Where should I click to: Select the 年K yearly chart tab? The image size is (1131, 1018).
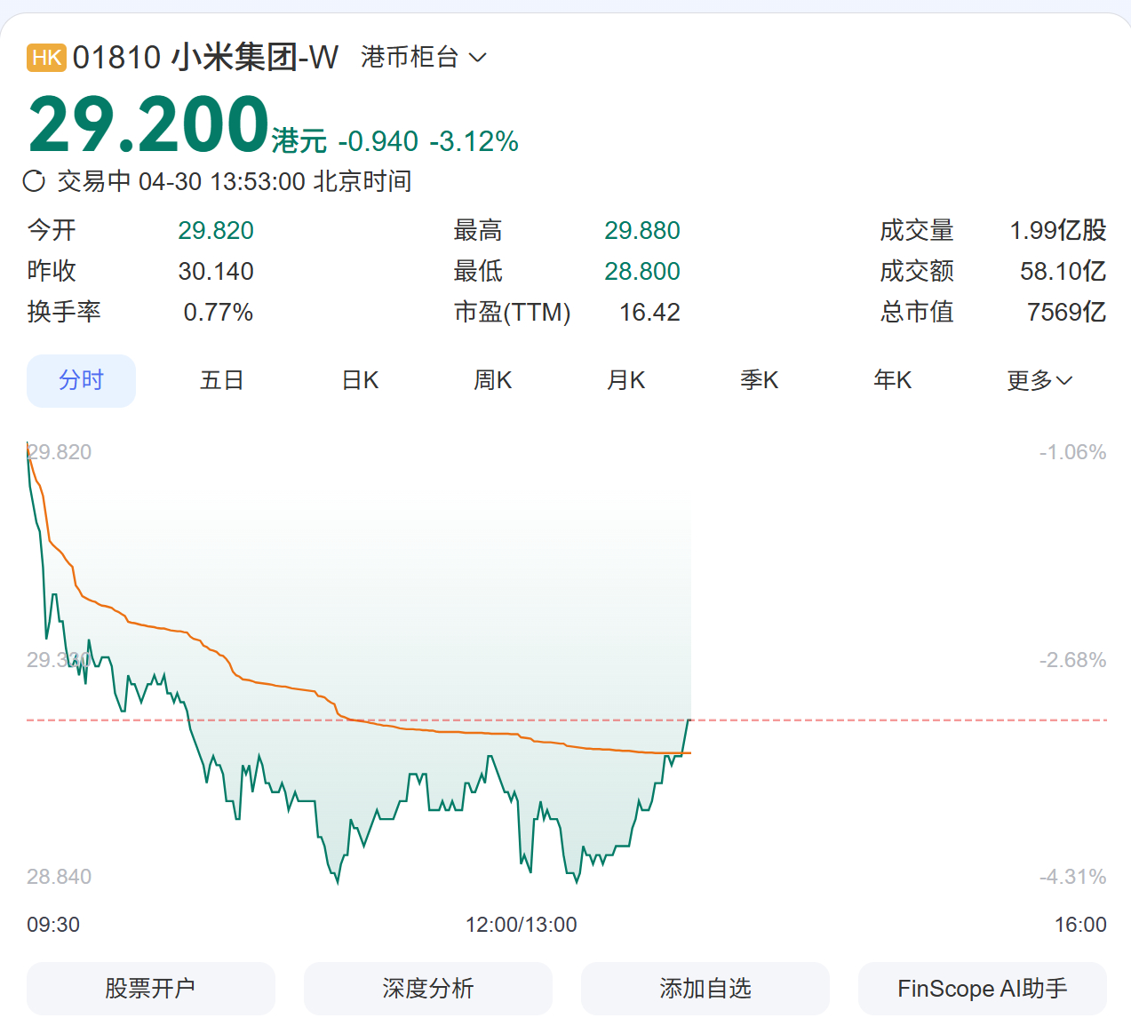coord(892,380)
